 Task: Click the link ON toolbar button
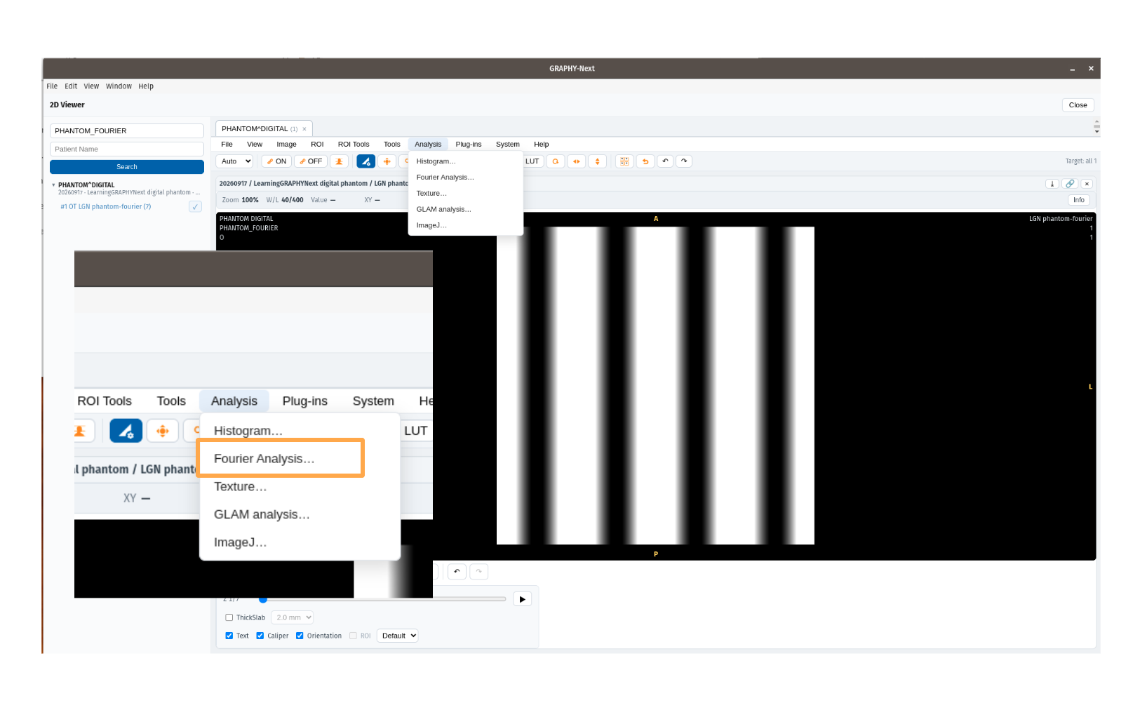point(276,161)
